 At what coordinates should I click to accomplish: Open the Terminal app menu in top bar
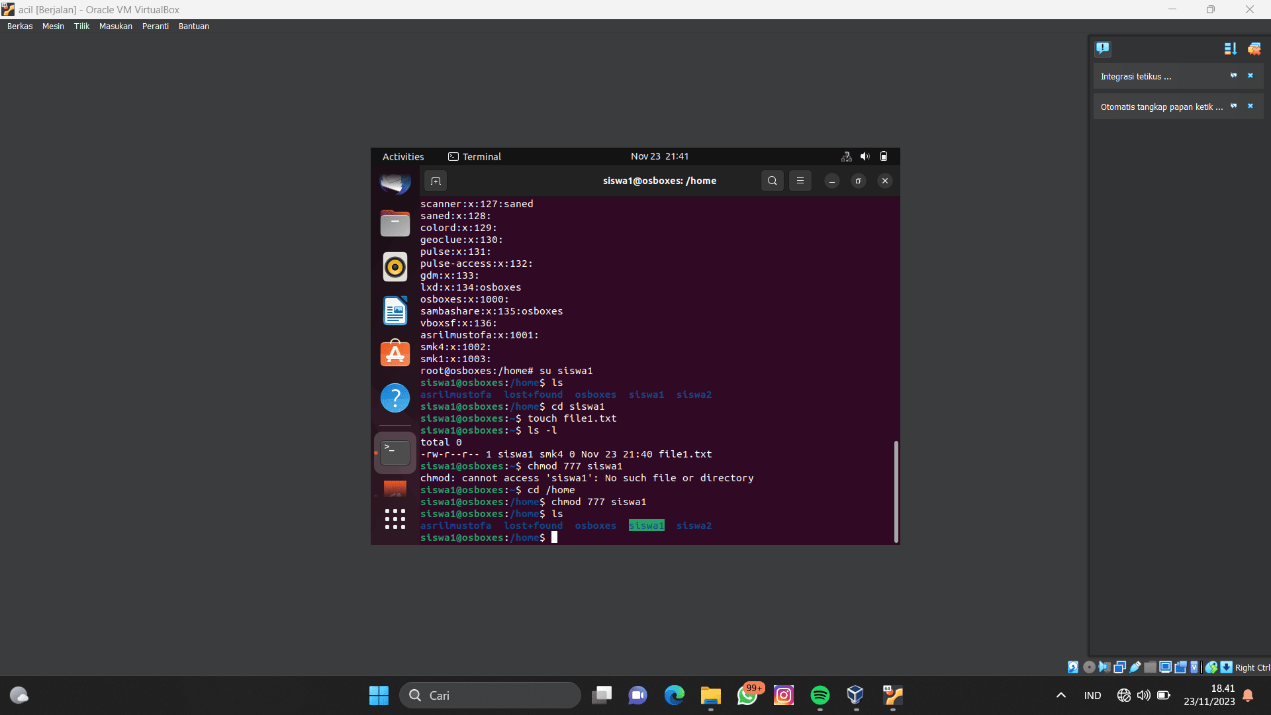(x=475, y=157)
